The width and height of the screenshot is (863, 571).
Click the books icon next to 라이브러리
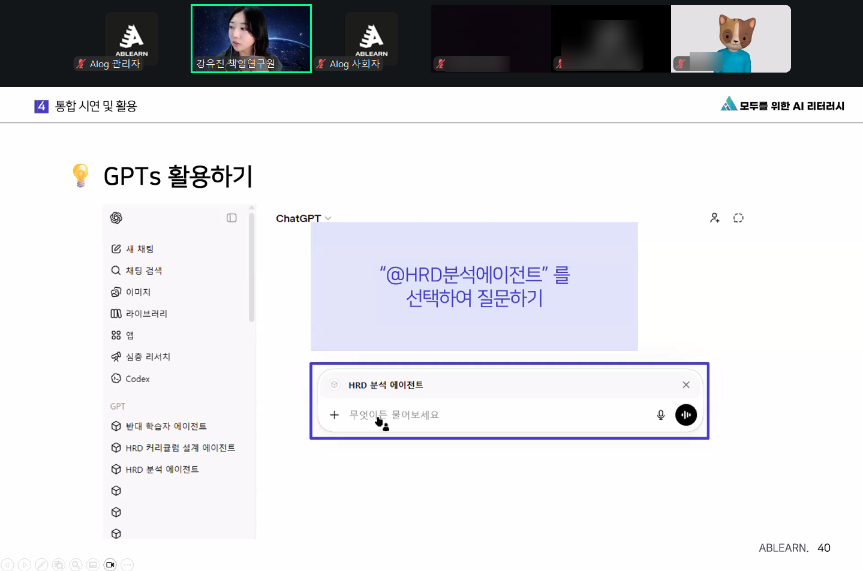[x=116, y=314]
